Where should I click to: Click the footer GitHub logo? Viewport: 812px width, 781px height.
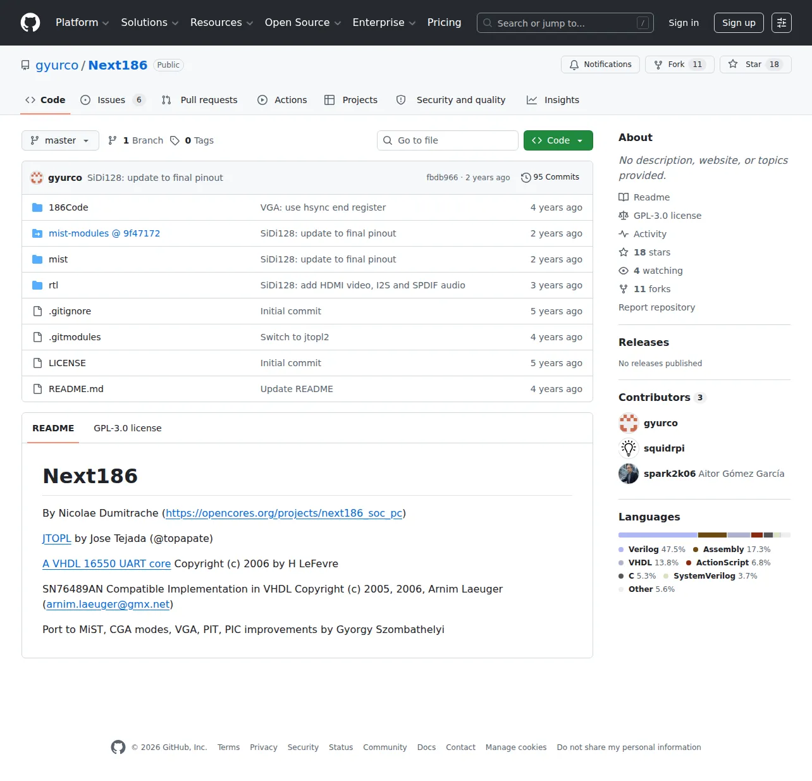pyautogui.click(x=118, y=747)
